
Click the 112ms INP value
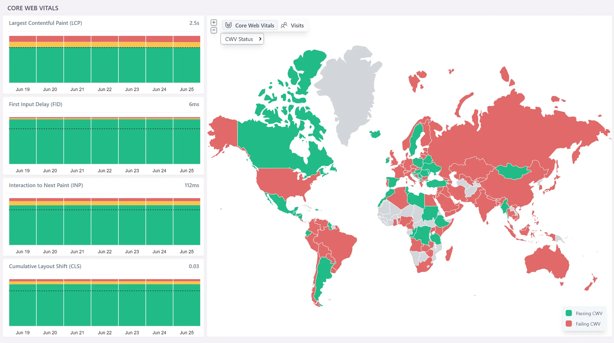[192, 185]
